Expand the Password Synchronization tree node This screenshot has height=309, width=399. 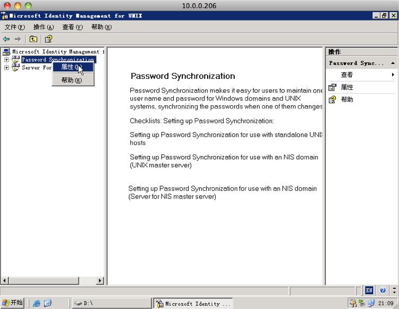coord(6,60)
